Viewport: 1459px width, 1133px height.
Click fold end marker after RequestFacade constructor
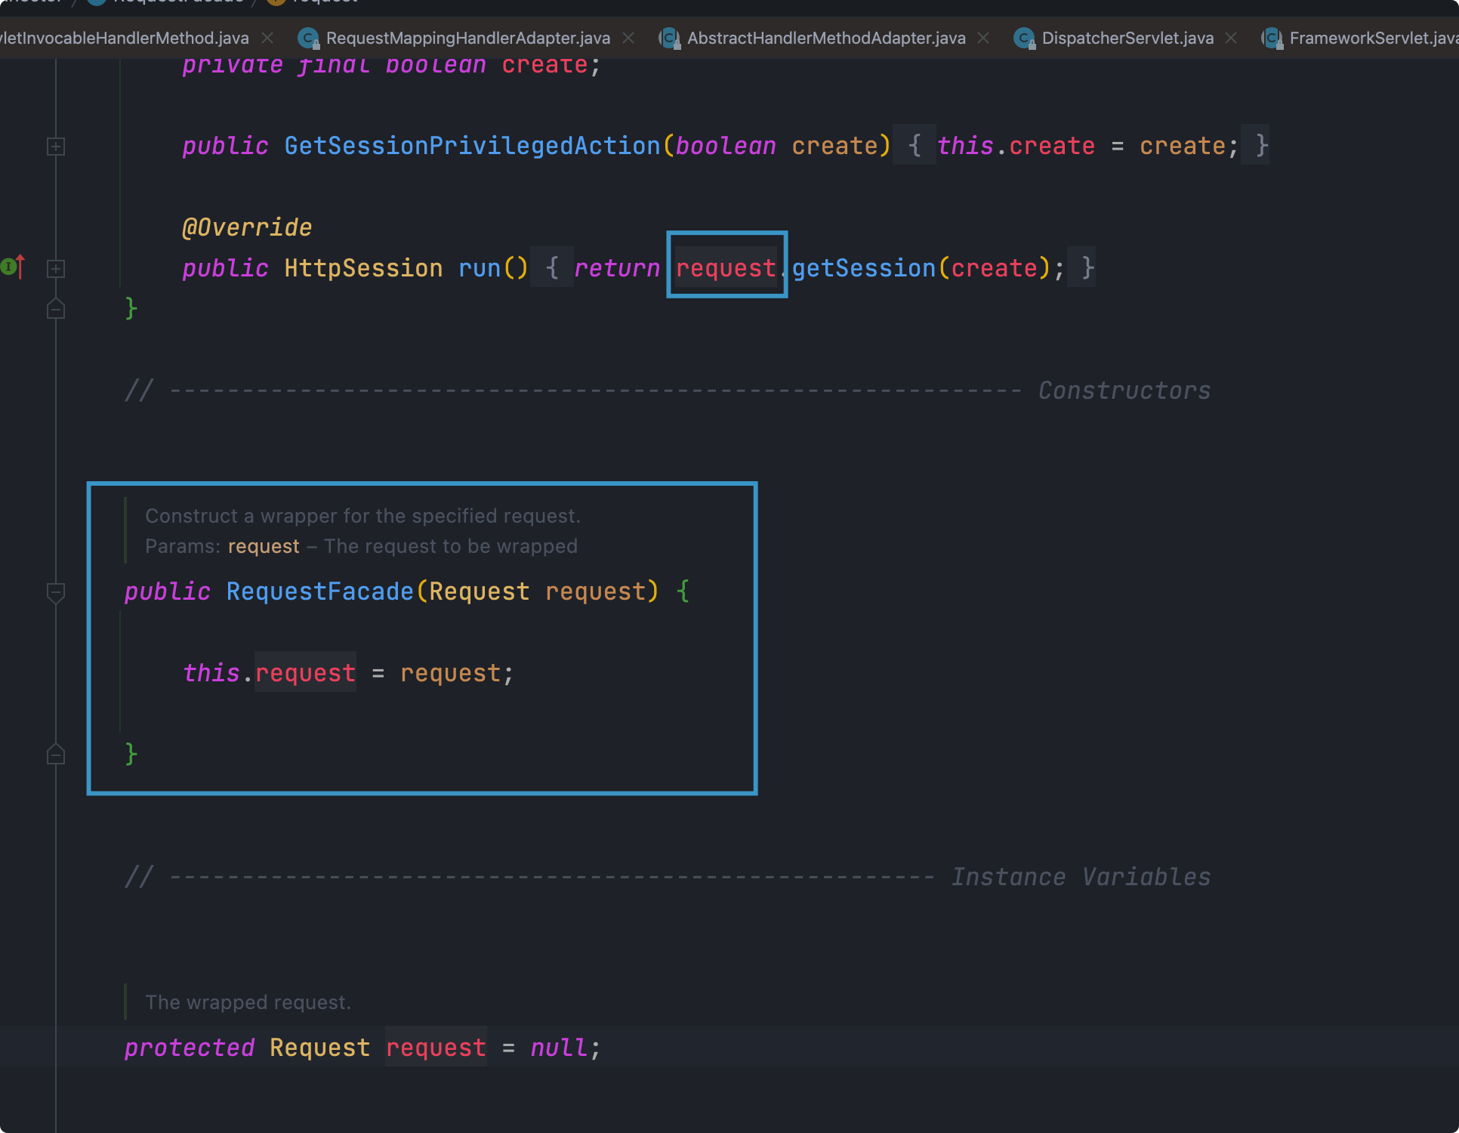tap(56, 755)
